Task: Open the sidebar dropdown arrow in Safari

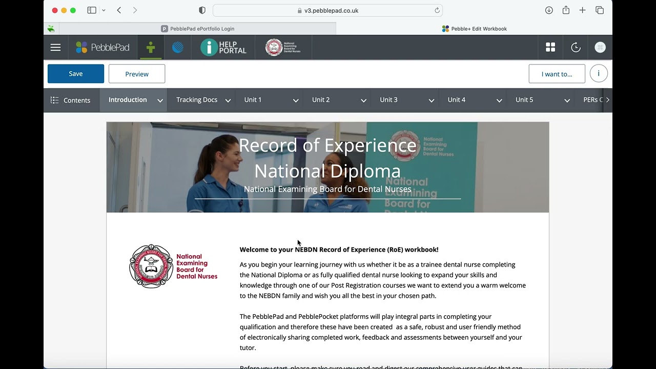Action: (104, 10)
